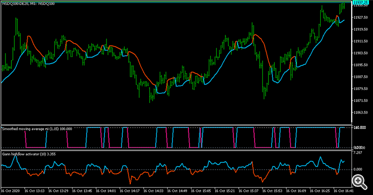Click the 11903.50 price axis label
This screenshot has height=195, width=373.
pos(361,53)
